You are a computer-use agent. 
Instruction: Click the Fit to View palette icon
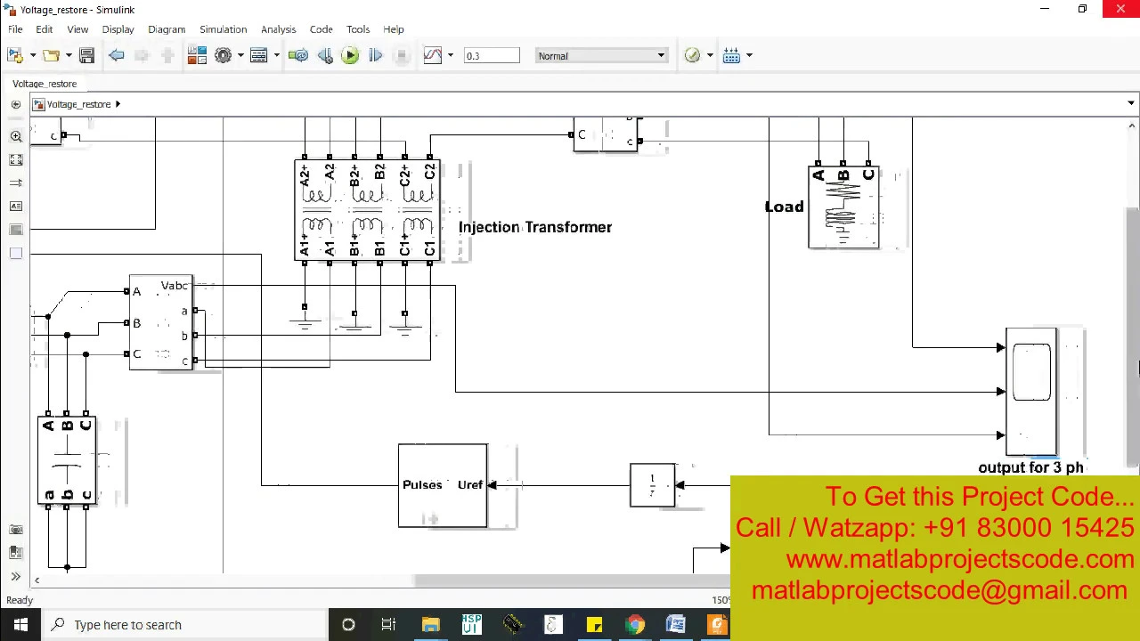click(15, 159)
